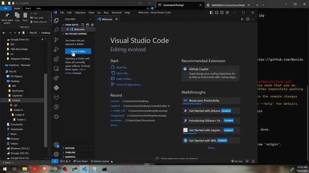The height and width of the screenshot is (173, 309).
Task: Click the Windows Start button
Action: point(4,169)
